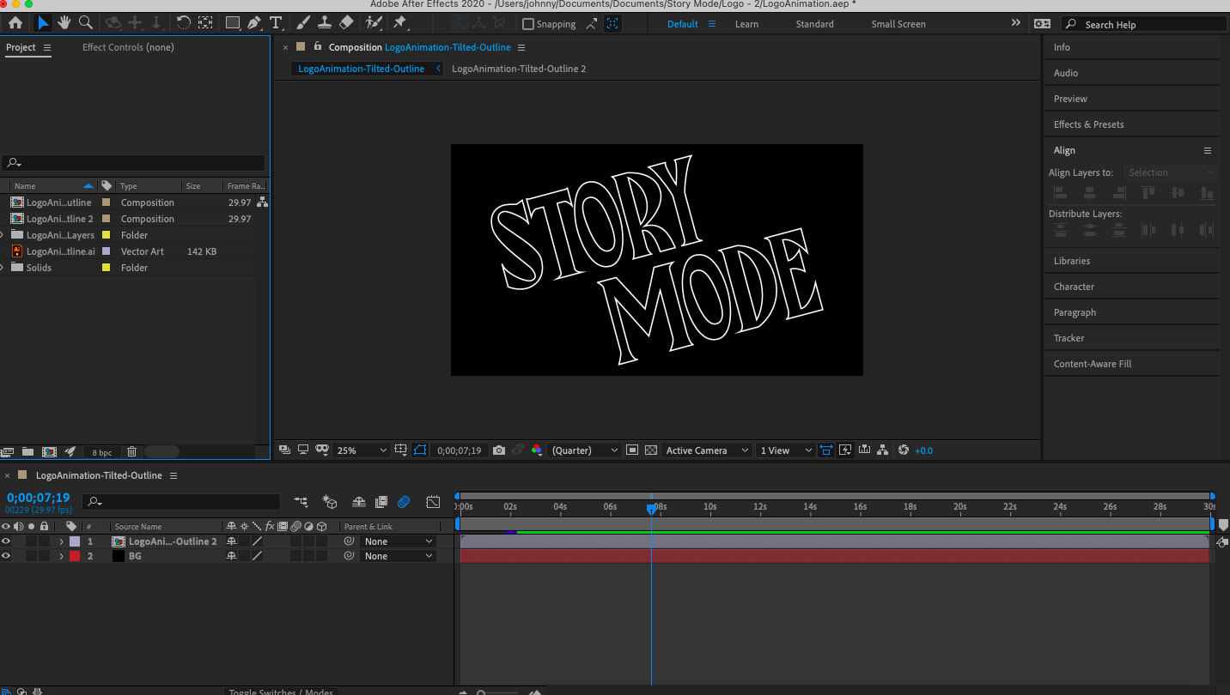This screenshot has width=1230, height=695.
Task: Hide the BG layer with its eye toggle
Action: (6, 555)
